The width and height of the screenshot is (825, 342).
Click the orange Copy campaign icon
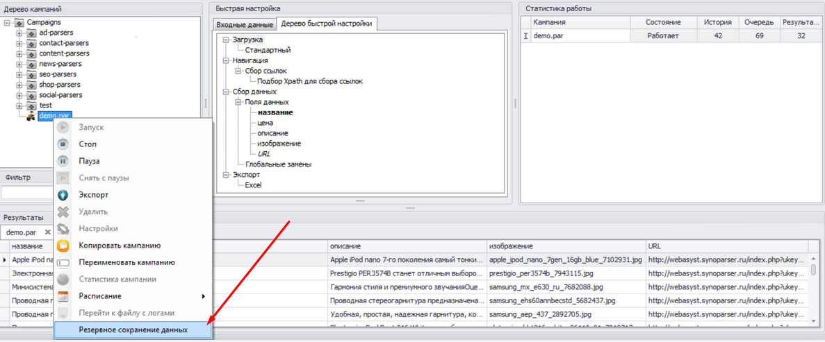tap(63, 246)
